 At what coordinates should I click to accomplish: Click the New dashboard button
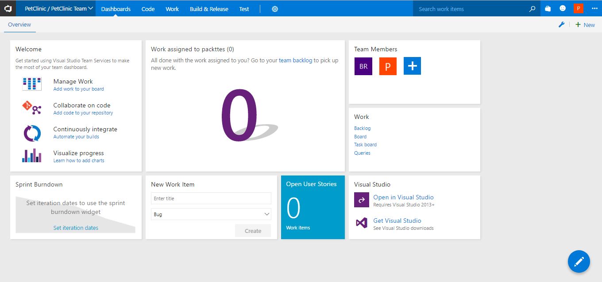(585, 25)
